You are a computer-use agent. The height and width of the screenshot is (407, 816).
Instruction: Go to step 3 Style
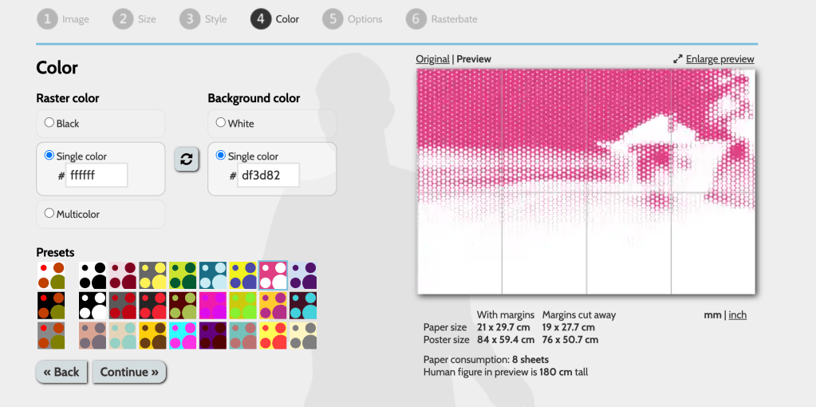[x=203, y=18]
